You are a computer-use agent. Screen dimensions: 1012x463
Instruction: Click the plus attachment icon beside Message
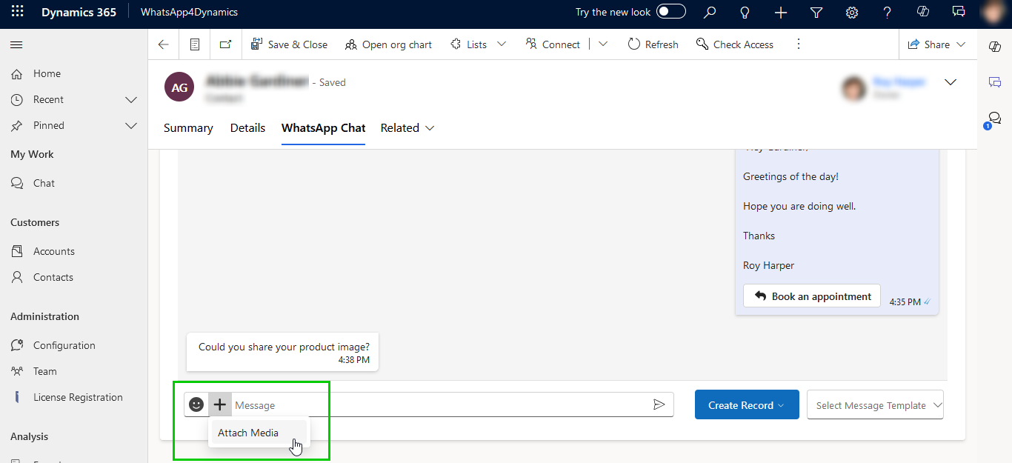coord(220,404)
